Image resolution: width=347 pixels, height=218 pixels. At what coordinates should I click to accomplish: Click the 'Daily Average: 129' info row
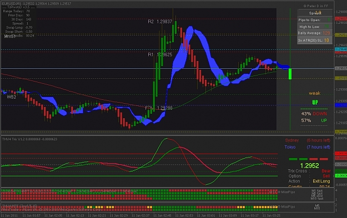(x=314, y=33)
